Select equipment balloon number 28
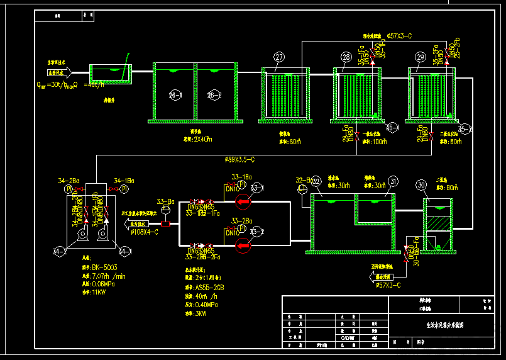The height and width of the screenshot is (360, 506). point(346,57)
